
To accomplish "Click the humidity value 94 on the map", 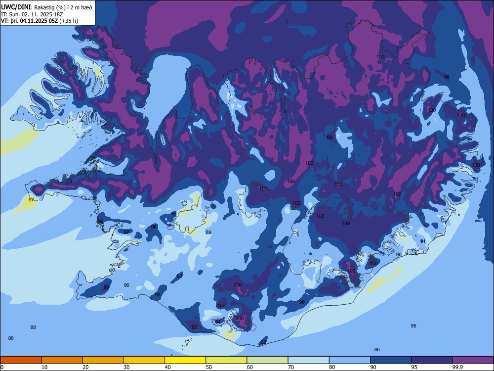I will click(x=218, y=322).
